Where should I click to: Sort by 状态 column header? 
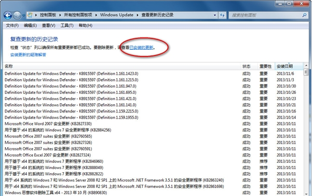pyautogui.click(x=249, y=66)
